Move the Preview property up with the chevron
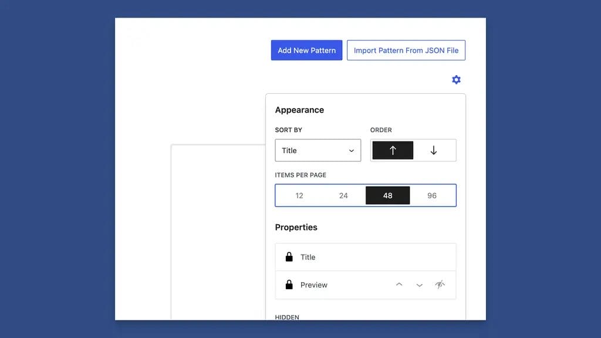This screenshot has width=601, height=338. pos(399,285)
